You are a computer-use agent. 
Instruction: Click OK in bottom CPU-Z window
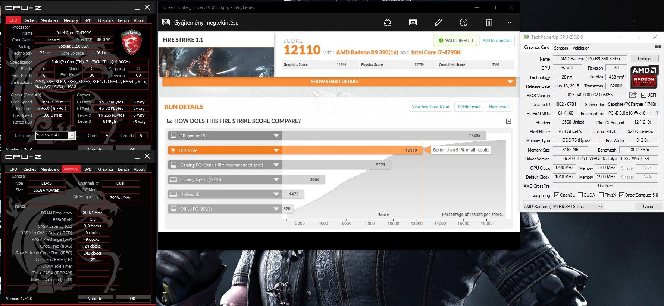(x=133, y=299)
